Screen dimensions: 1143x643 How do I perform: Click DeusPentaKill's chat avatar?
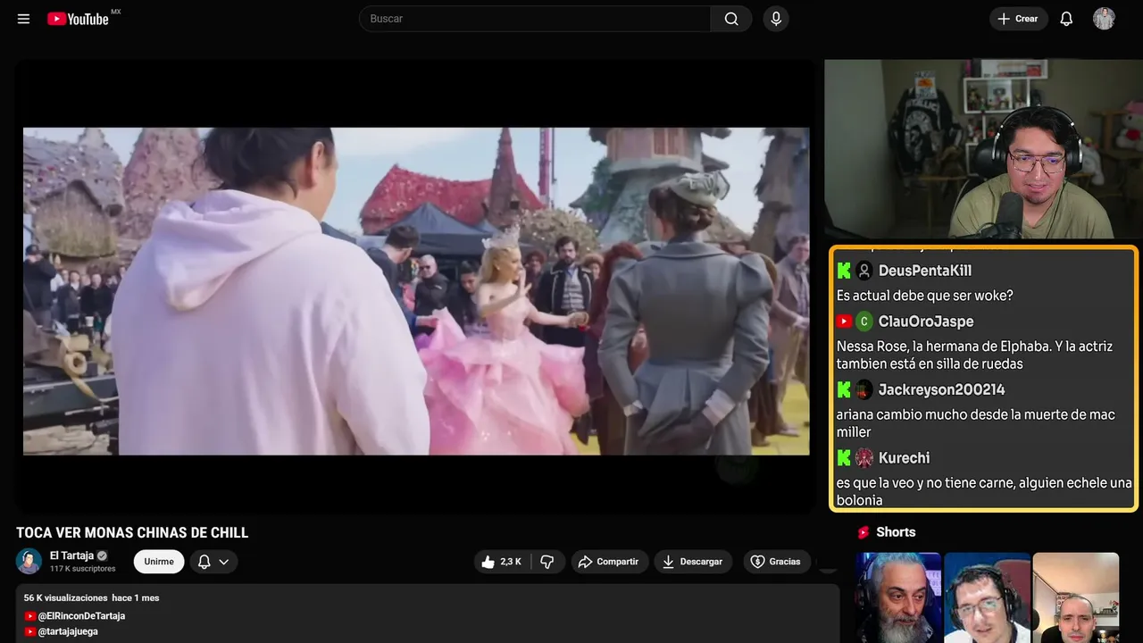tap(864, 271)
